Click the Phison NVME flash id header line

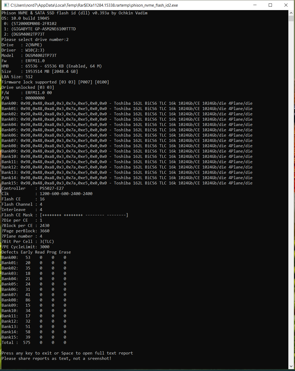point(75,13)
